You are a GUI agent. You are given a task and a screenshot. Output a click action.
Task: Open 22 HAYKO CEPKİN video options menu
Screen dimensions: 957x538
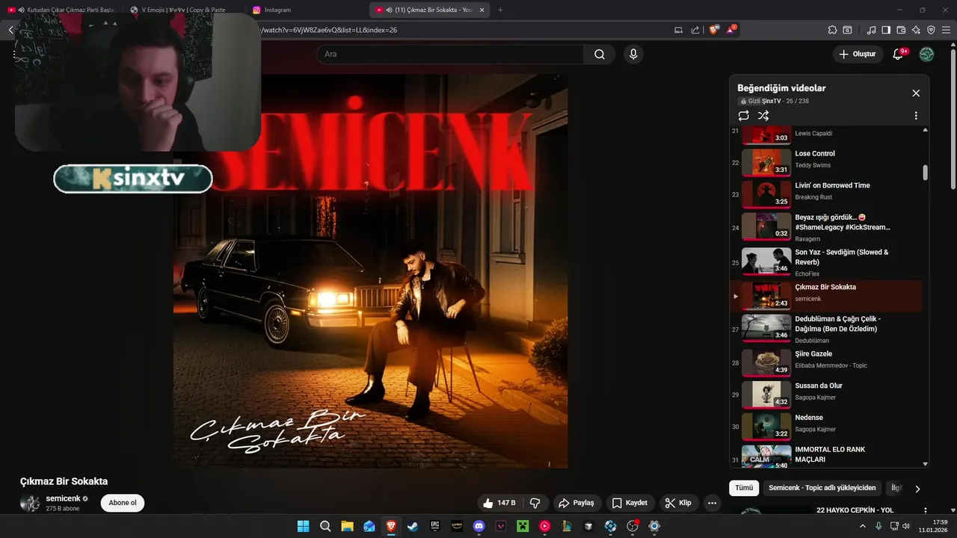point(926,510)
